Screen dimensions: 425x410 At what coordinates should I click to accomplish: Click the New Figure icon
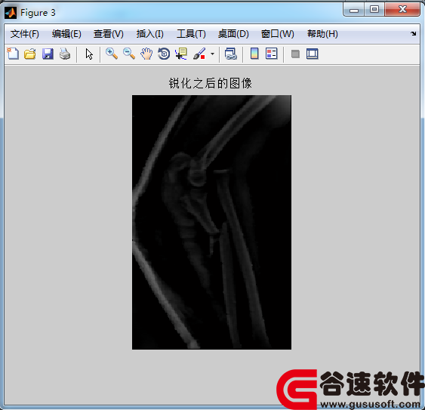point(13,54)
